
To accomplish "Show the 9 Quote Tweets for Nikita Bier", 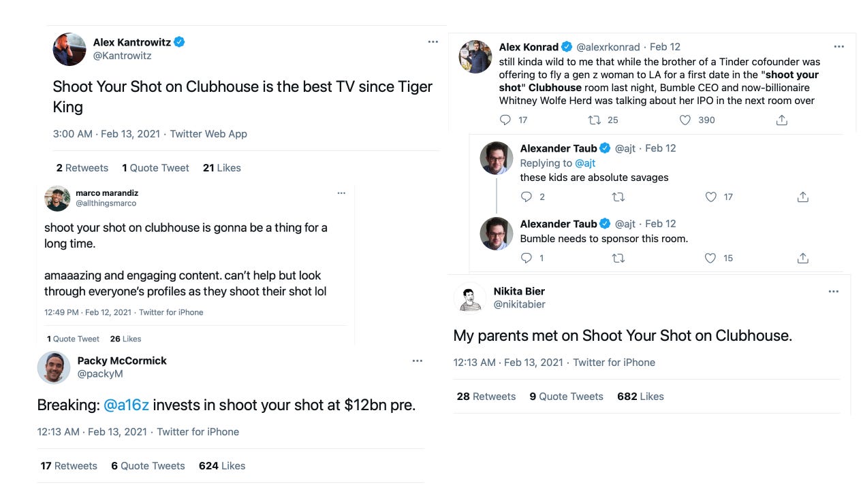I will pyautogui.click(x=566, y=397).
